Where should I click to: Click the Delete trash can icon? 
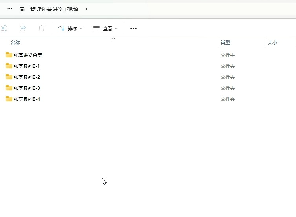point(42,28)
